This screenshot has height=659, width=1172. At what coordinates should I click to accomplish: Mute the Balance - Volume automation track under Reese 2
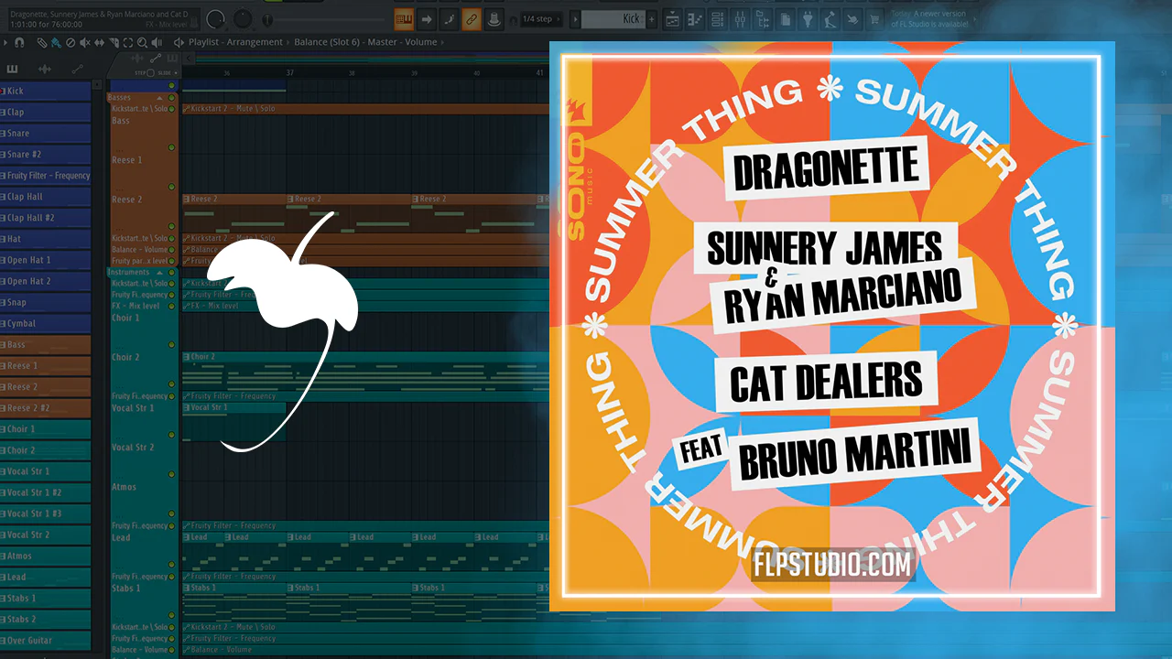pos(171,249)
